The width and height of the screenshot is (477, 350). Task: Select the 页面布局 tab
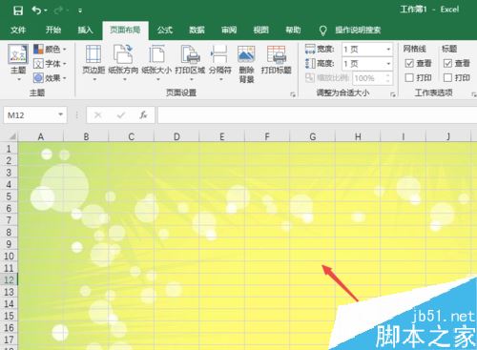pyautogui.click(x=125, y=31)
